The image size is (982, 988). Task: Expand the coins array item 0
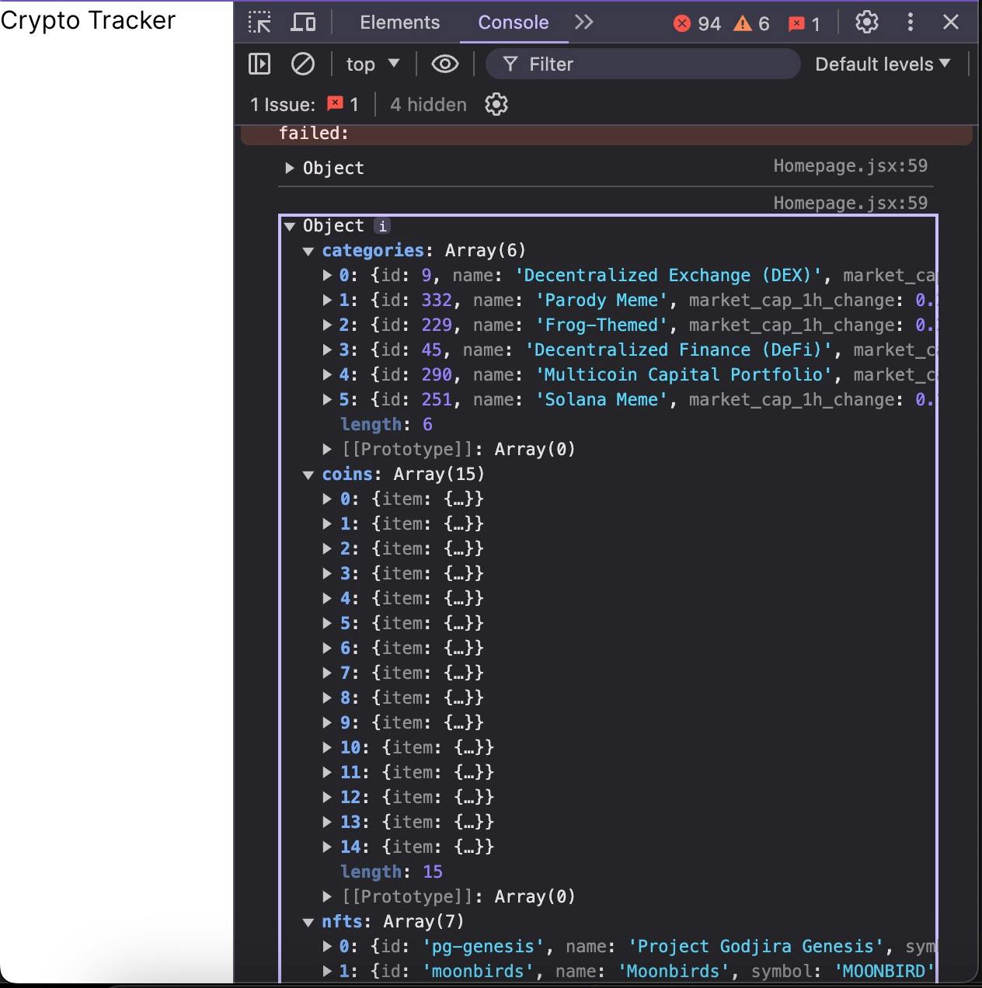tap(327, 499)
